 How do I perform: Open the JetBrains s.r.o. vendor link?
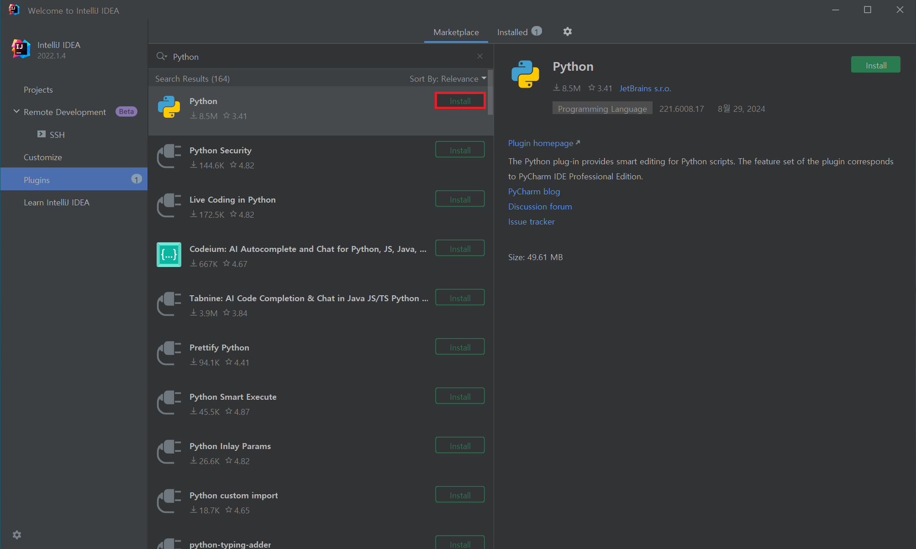645,89
